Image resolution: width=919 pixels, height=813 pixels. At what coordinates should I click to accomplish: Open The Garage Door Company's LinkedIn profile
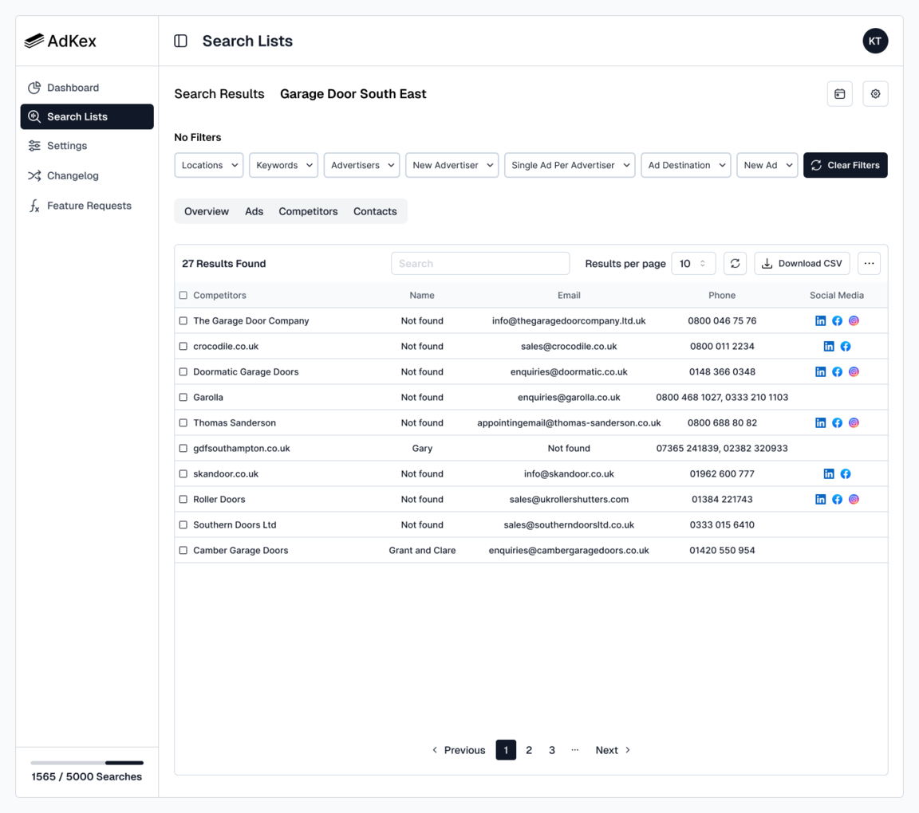point(820,320)
